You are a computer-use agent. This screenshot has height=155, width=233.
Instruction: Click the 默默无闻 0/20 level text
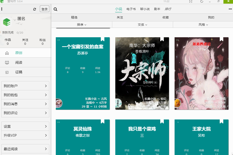pos(13,33)
